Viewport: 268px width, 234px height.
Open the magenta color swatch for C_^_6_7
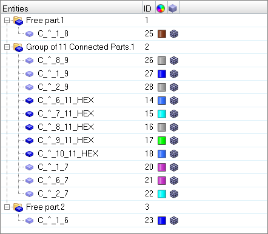point(162,181)
